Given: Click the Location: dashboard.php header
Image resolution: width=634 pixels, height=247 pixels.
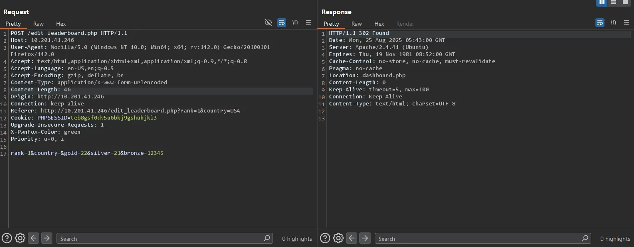Looking at the screenshot, I should pos(367,76).
